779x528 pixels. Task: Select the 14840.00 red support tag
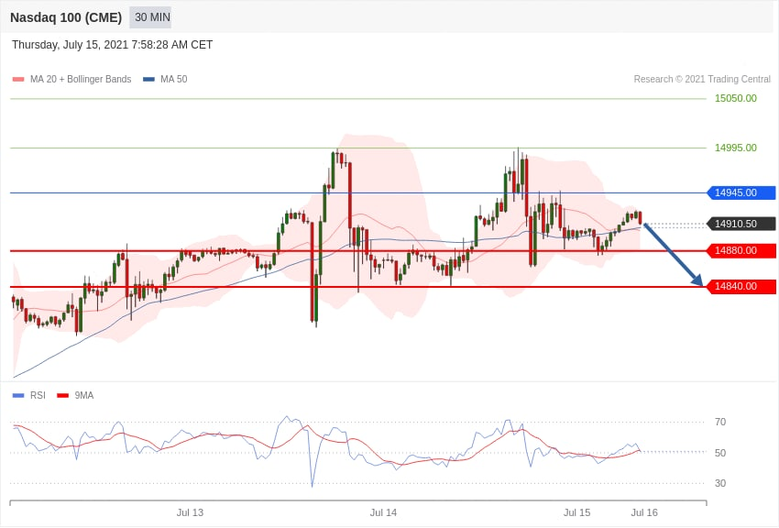pyautogui.click(x=741, y=286)
